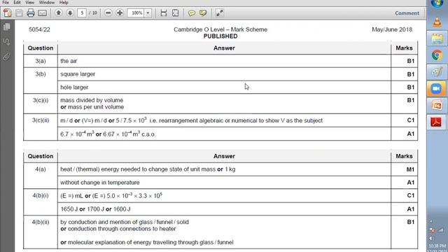Screen dimensions: 448x252
Task: Click the zoom in plus button
Action: (x=120, y=13)
